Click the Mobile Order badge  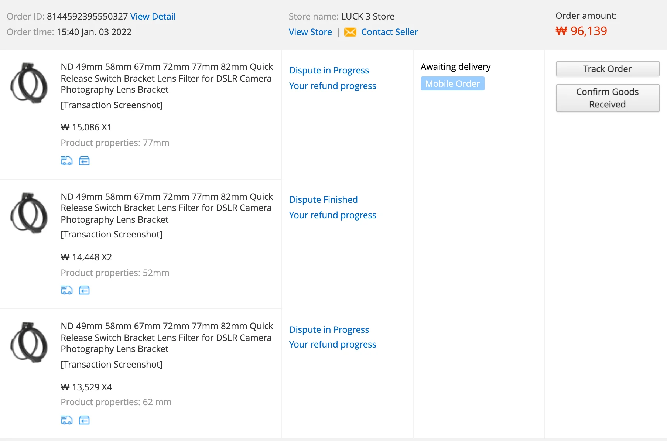pyautogui.click(x=452, y=84)
